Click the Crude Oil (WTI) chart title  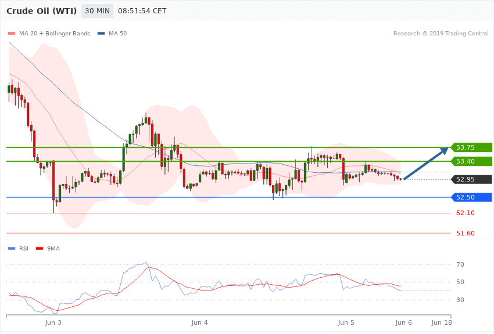(42, 11)
